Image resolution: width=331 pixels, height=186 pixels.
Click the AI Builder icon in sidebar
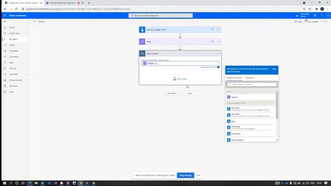coord(5,74)
